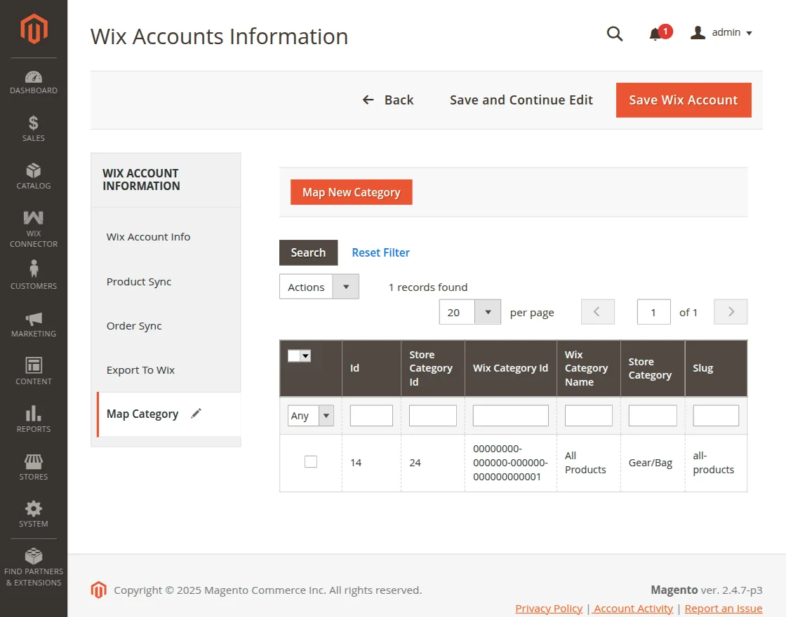Open the header select-all checkbox dropdown
Viewport: 786px width, 617px height.
click(305, 356)
